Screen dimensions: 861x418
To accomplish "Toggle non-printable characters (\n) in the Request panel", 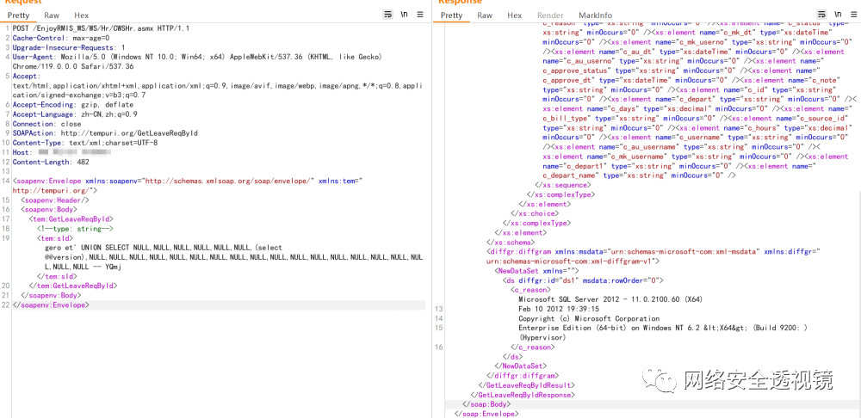I will point(404,15).
